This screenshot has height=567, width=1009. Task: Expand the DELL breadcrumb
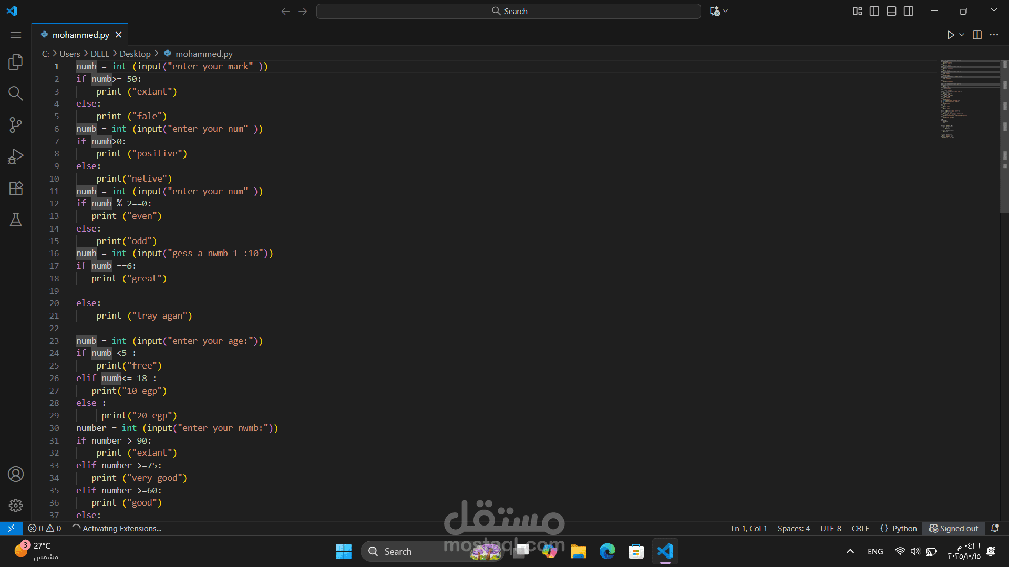pos(100,54)
